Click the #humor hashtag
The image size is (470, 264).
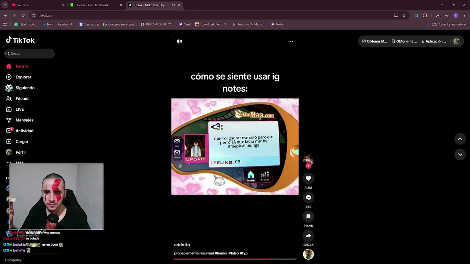pyautogui.click(x=221, y=253)
